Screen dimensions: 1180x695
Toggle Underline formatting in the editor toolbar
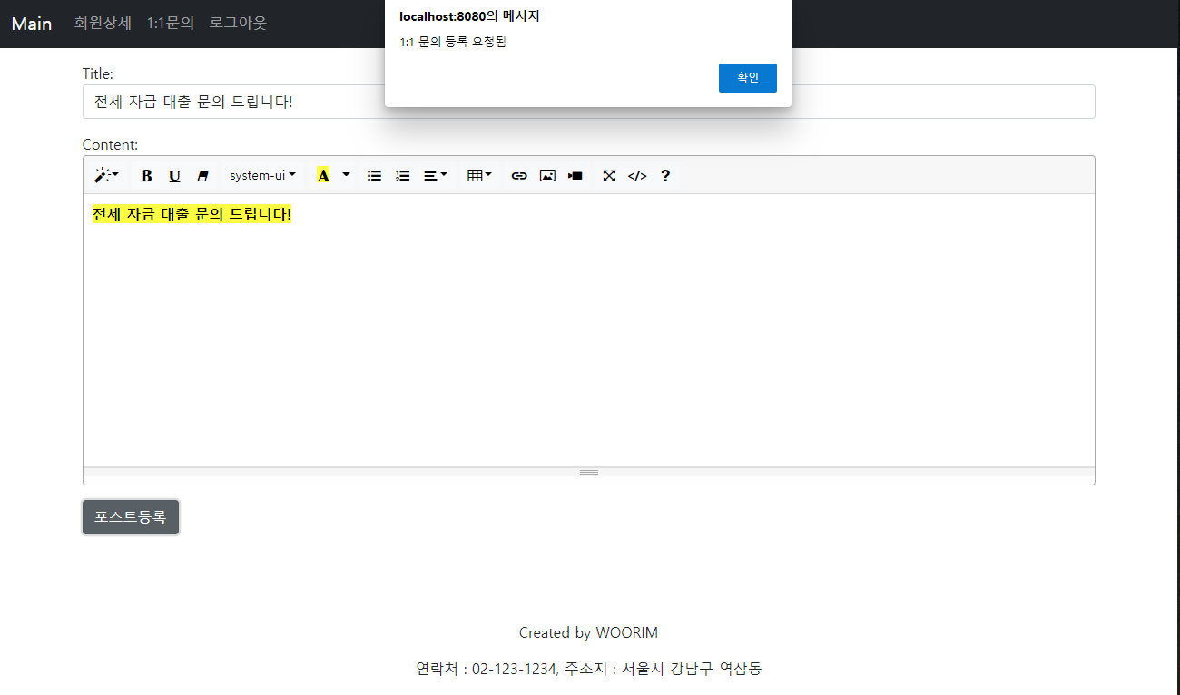(174, 176)
